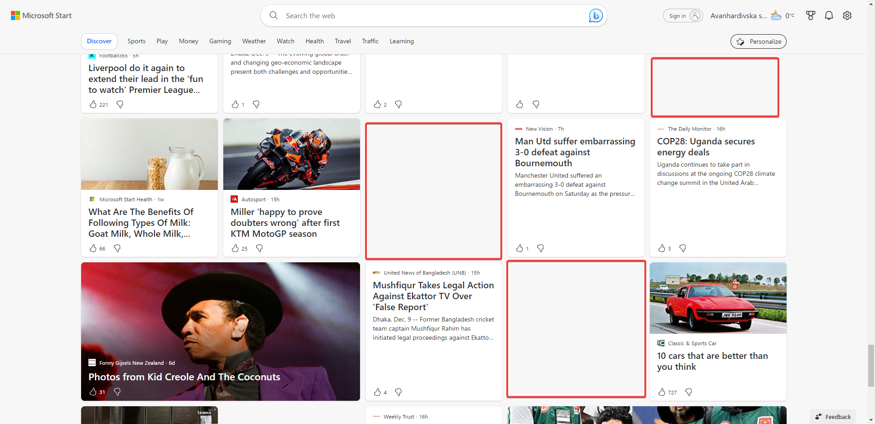875x424 pixels.
Task: Click inside the Search the web field
Action: (x=410, y=15)
